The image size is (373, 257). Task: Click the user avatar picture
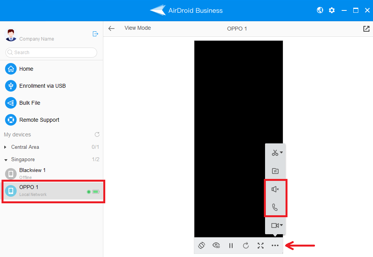11,35
